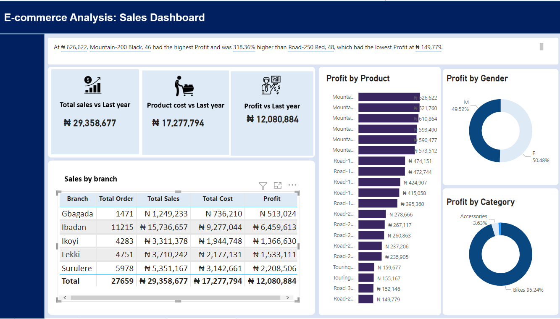Image resolution: width=560 pixels, height=319 pixels.
Task: Click the ₦ 159,677 Touring profit bar
Action: [x=366, y=267]
